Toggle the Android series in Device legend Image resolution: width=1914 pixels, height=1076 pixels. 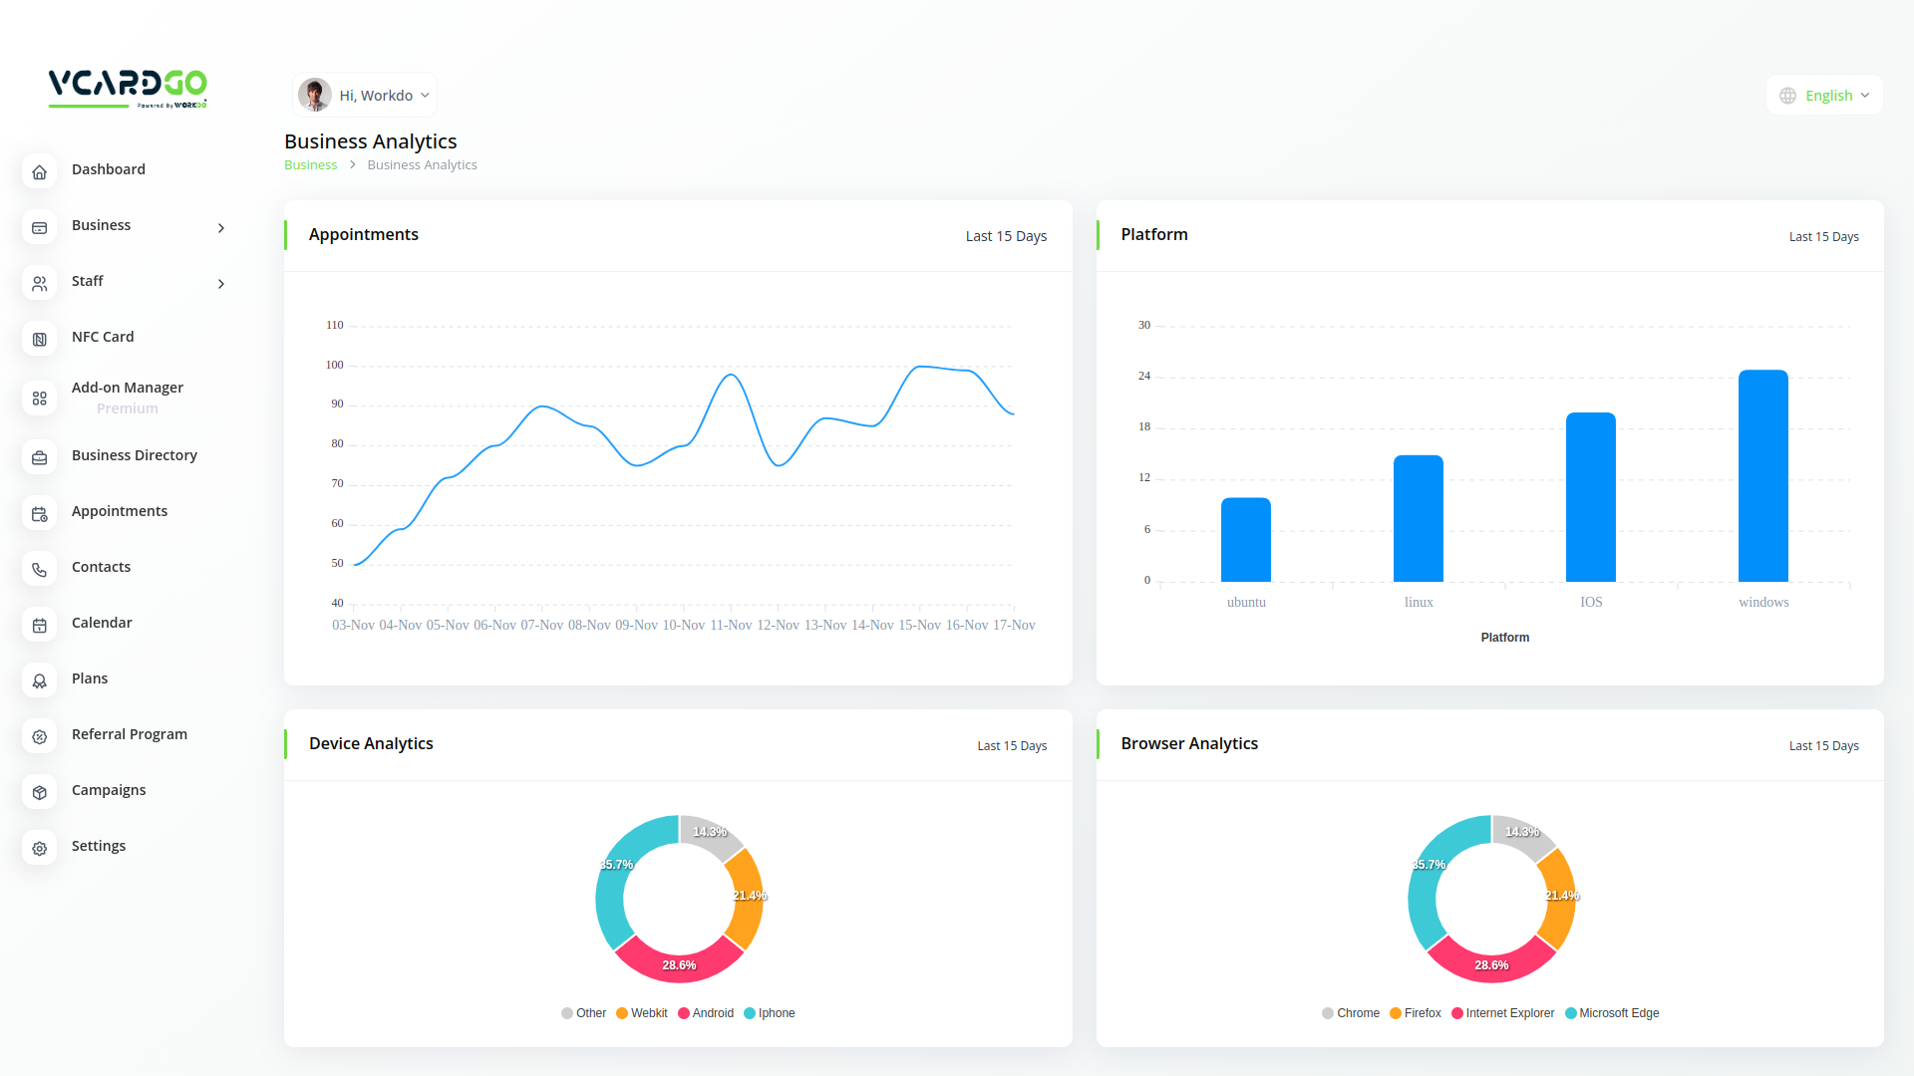tap(706, 1013)
